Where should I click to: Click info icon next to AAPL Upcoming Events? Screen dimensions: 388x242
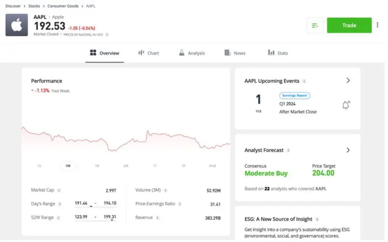click(x=304, y=81)
